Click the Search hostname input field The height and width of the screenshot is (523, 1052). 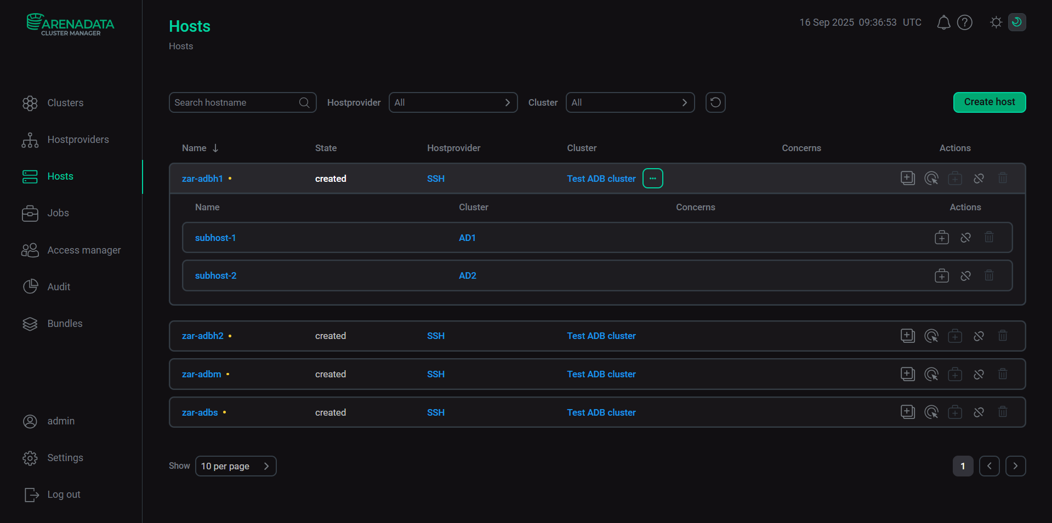[236, 102]
